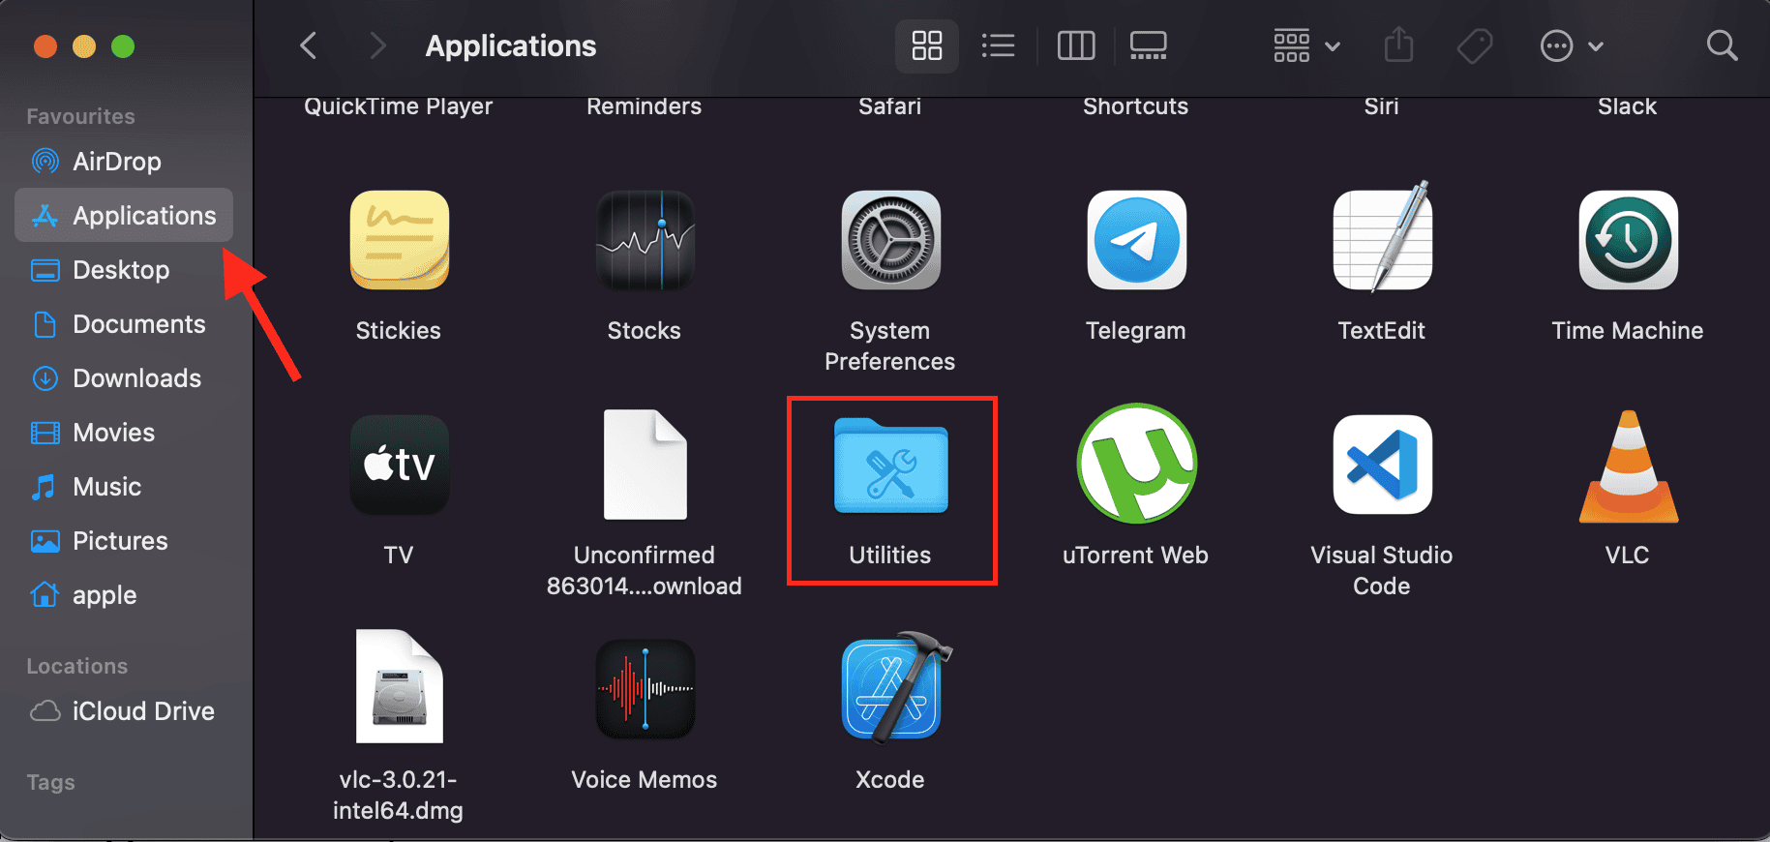Click the search magnifying glass
The image size is (1770, 842).
click(x=1722, y=45)
